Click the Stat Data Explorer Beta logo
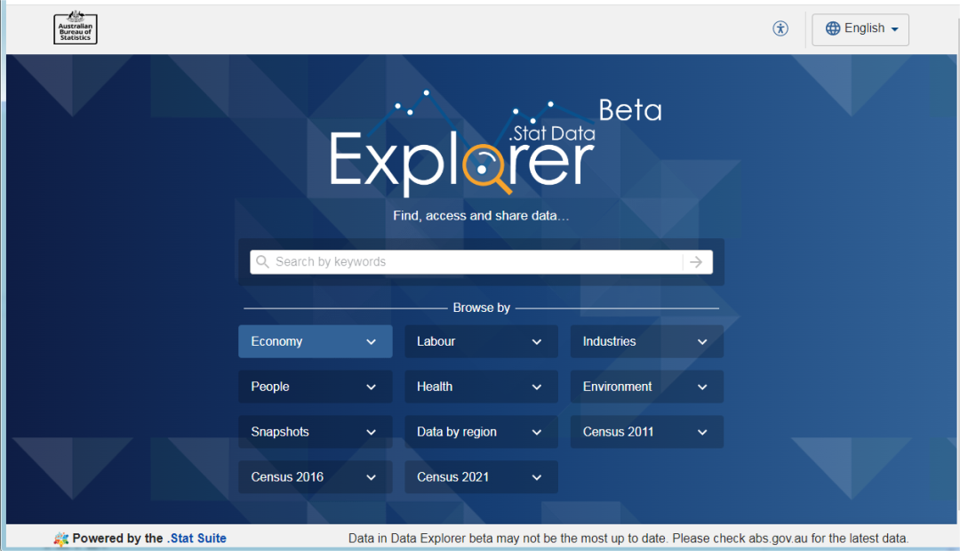This screenshot has width=960, height=551. [495, 143]
